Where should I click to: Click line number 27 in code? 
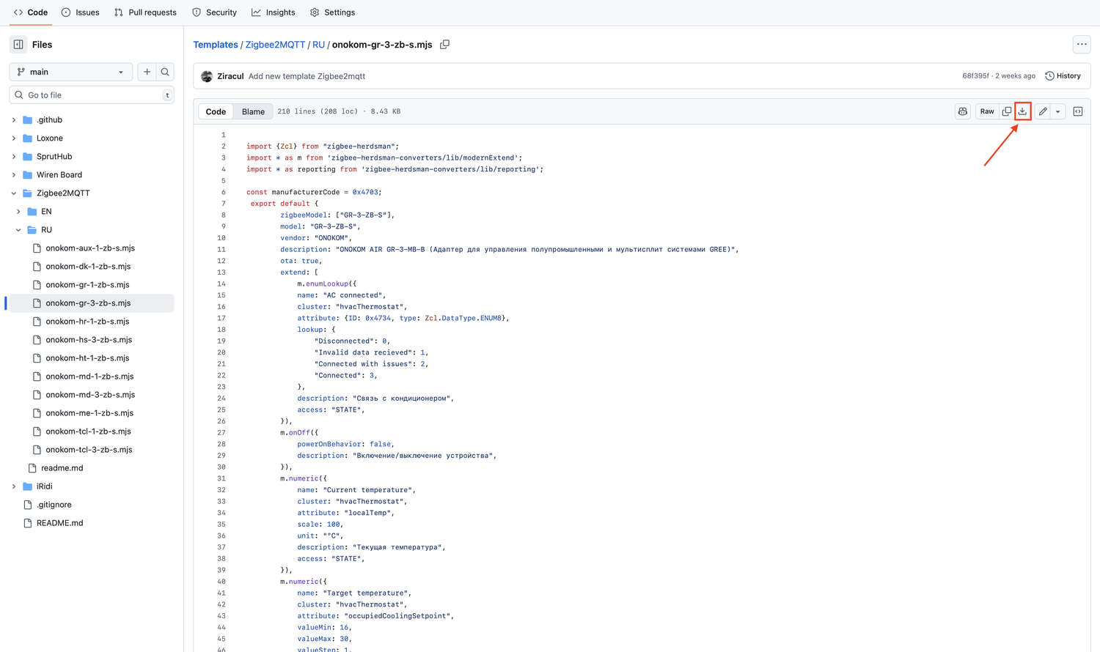(221, 433)
